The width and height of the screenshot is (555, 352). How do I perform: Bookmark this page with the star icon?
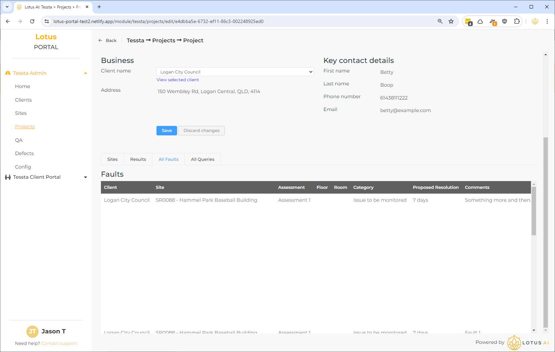[451, 21]
